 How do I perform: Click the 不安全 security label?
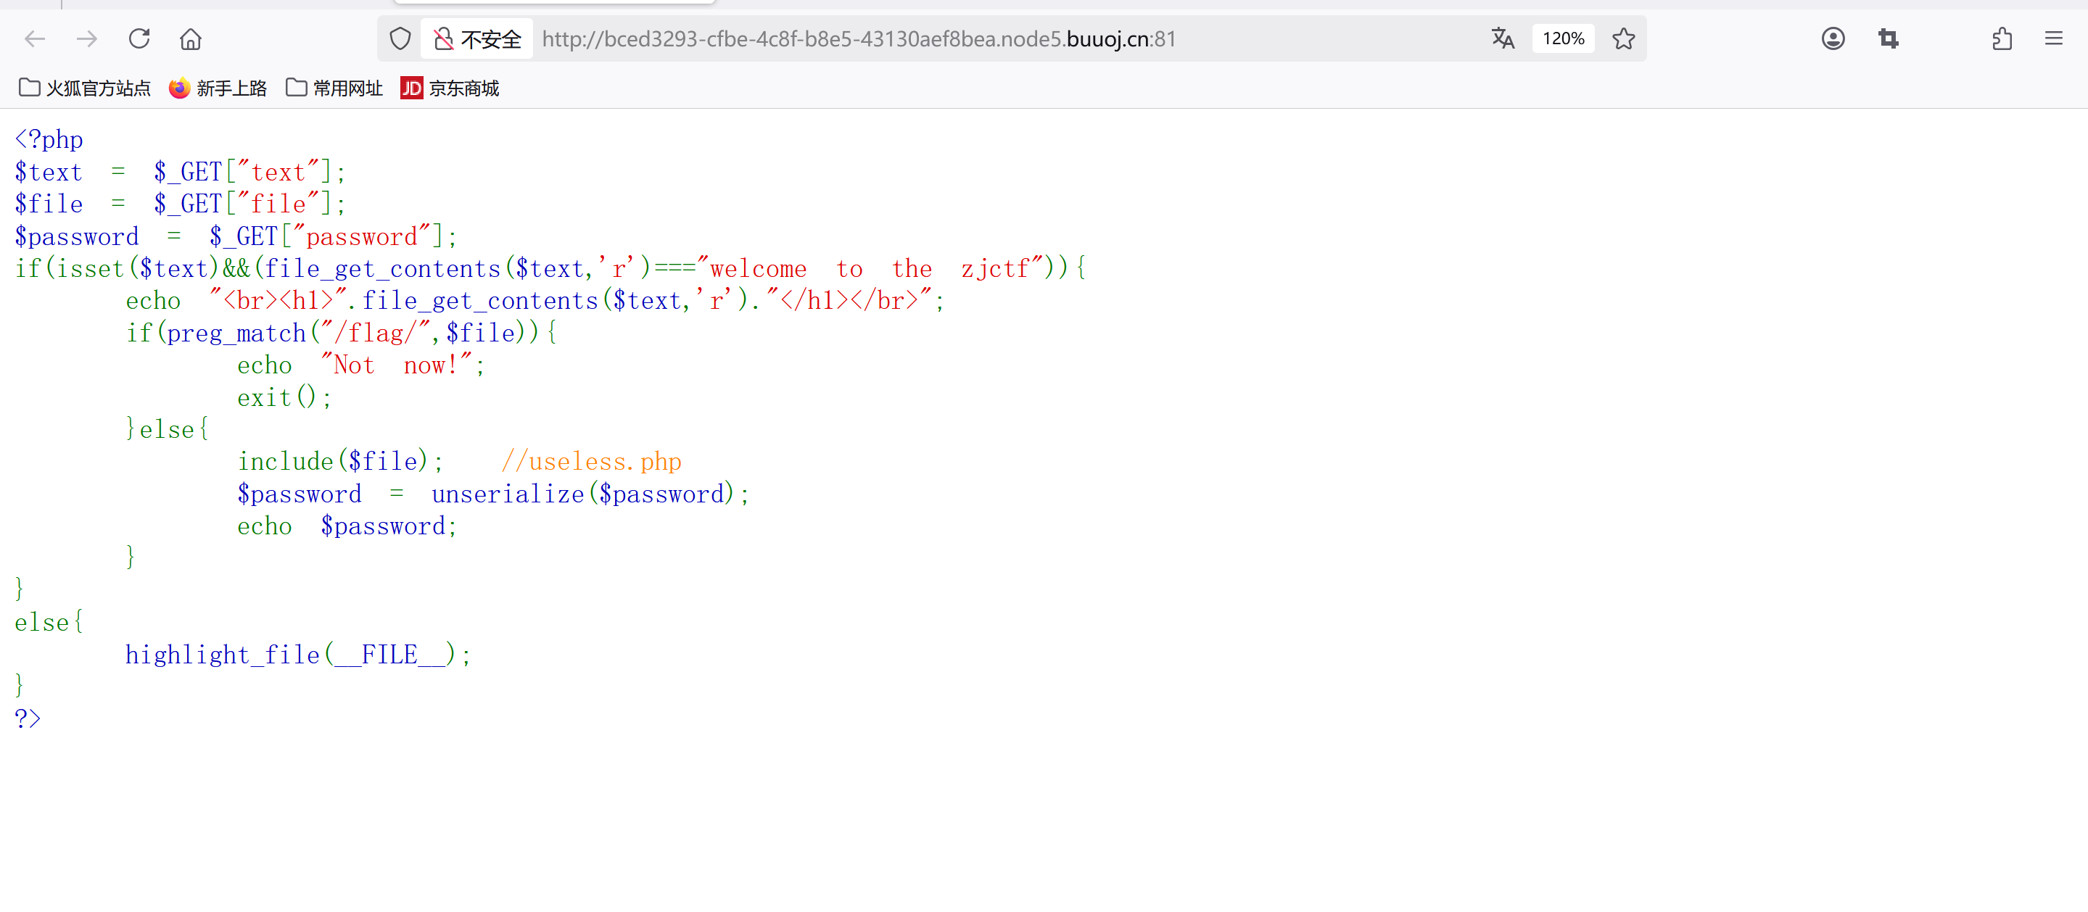tap(490, 39)
